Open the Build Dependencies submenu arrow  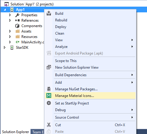pos(132,75)
